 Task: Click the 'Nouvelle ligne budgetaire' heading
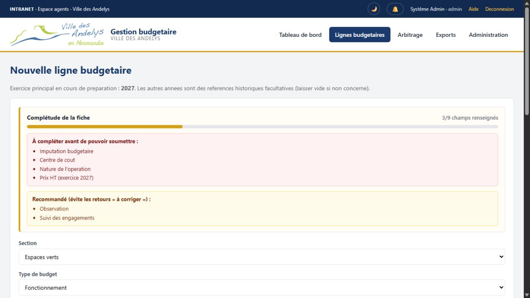71,70
